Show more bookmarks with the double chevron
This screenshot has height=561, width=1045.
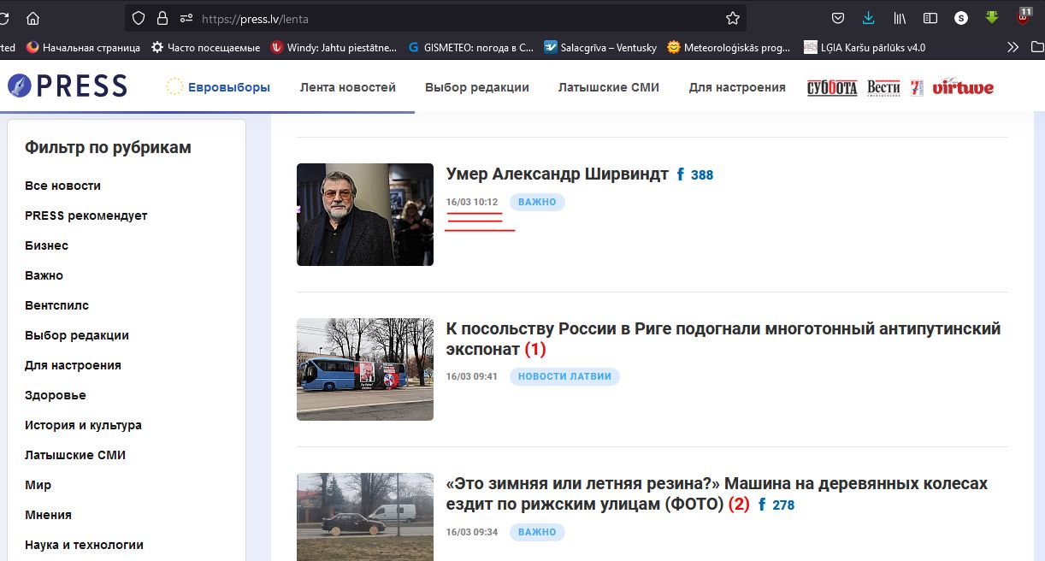[1013, 48]
